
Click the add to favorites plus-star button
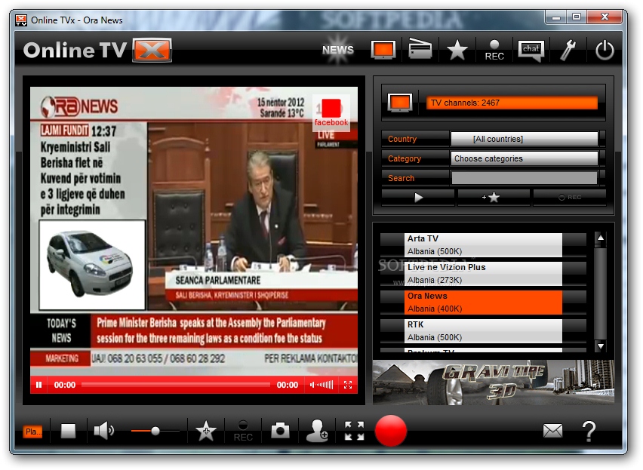coord(494,198)
